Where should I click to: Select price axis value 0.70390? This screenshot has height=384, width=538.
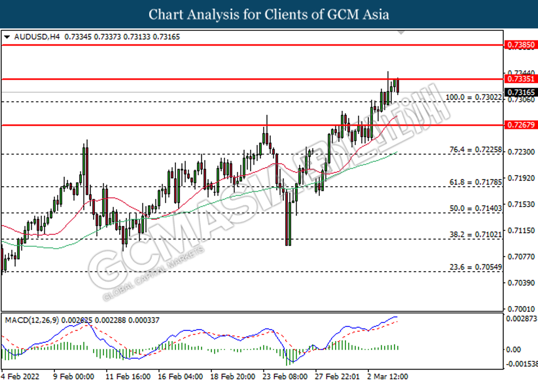coord(521,283)
